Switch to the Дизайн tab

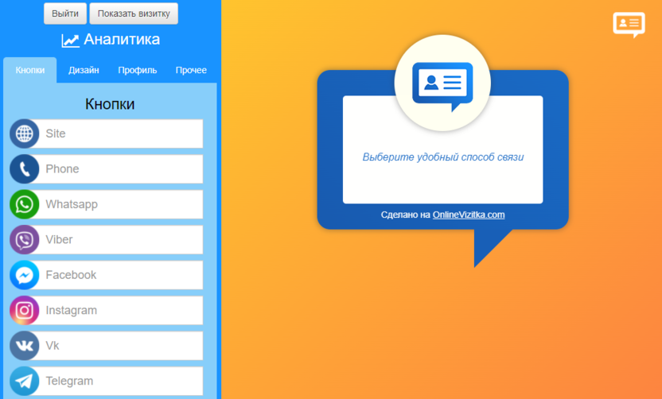point(84,70)
